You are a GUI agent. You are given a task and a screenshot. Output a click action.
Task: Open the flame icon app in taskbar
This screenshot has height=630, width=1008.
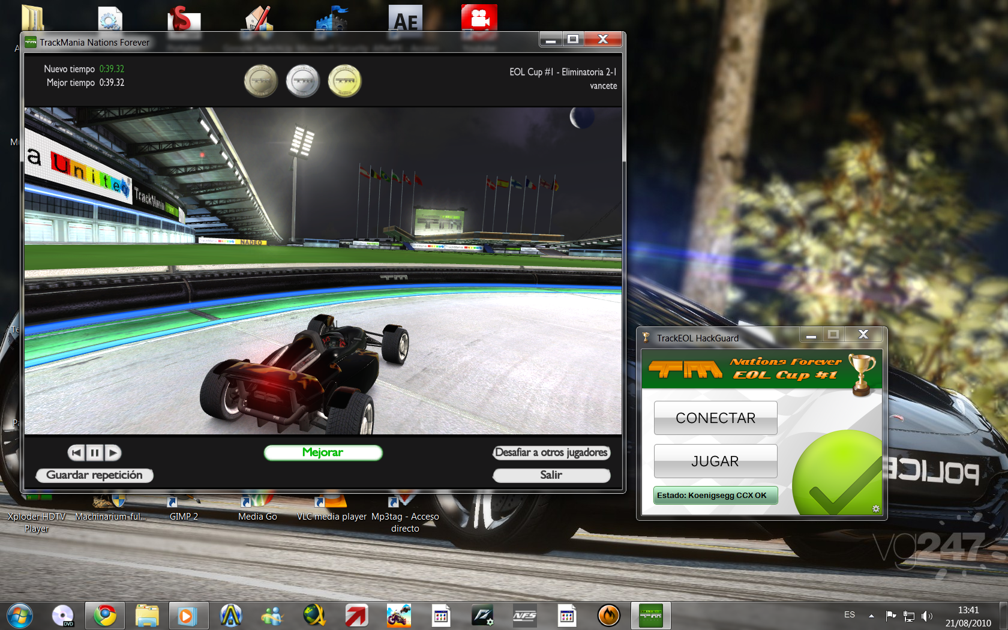[609, 616]
